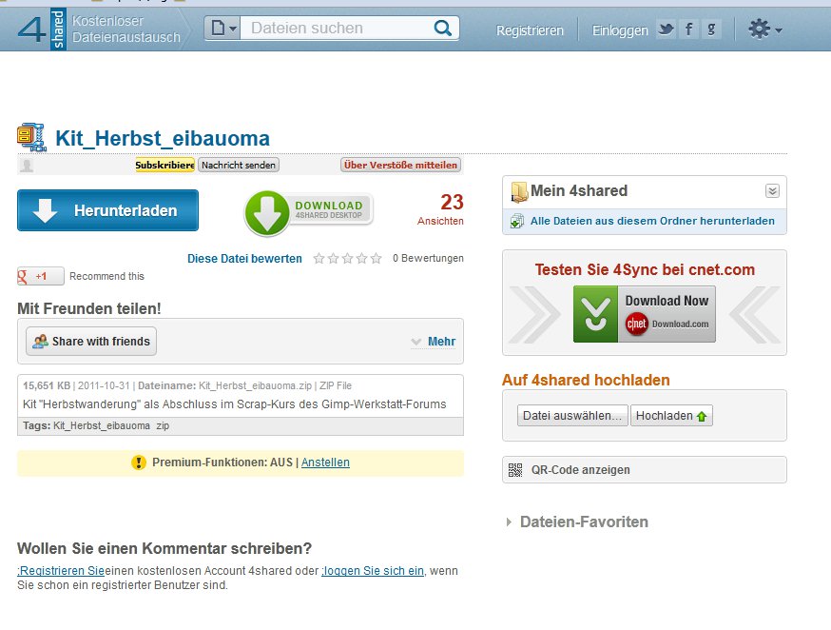Image resolution: width=831 pixels, height=630 pixels.
Task: Click the 15,651 KB file size text
Action: pos(46,385)
